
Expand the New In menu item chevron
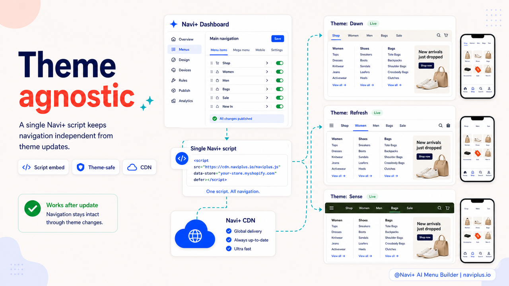click(267, 106)
